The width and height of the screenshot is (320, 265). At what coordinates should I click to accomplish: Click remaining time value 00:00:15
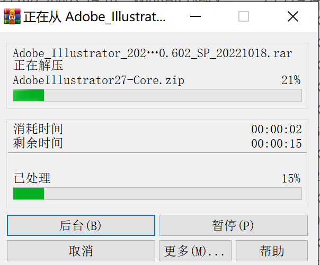277,143
